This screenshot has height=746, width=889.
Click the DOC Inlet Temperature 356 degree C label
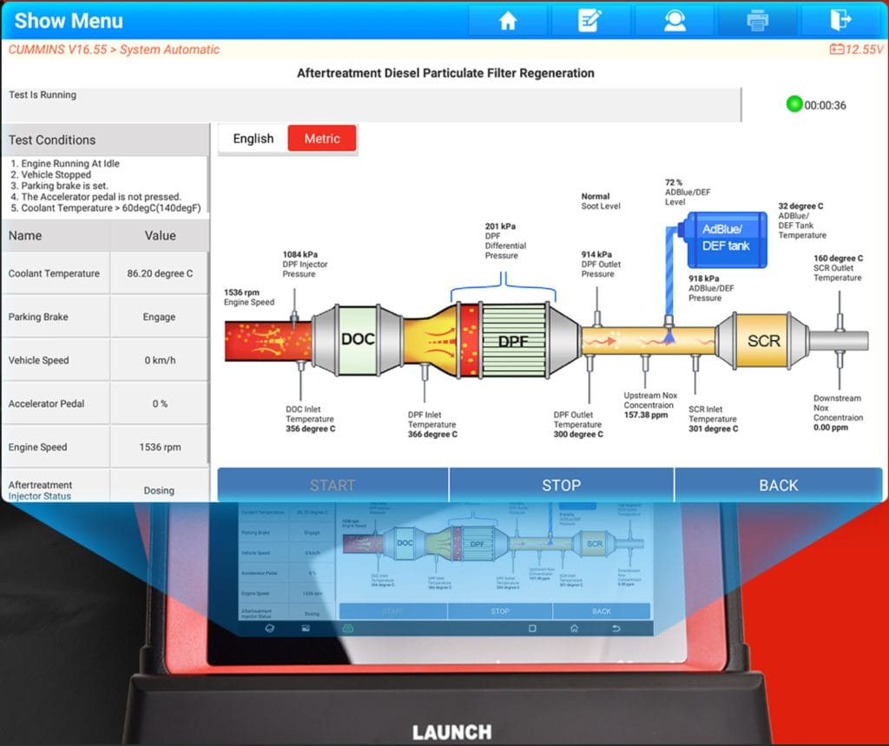(310, 419)
